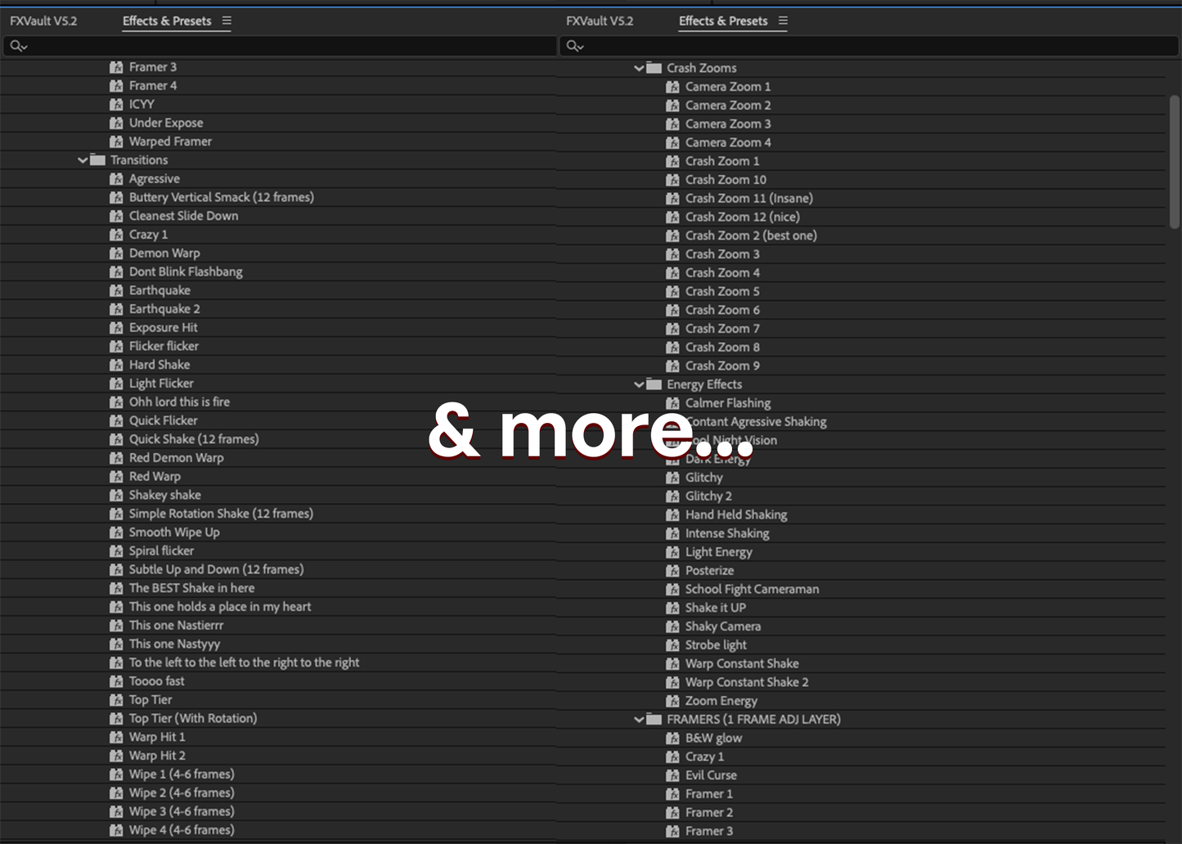Viewport: 1182px width, 844px height.
Task: Click the Energy Effects folder icon
Action: click(x=654, y=384)
